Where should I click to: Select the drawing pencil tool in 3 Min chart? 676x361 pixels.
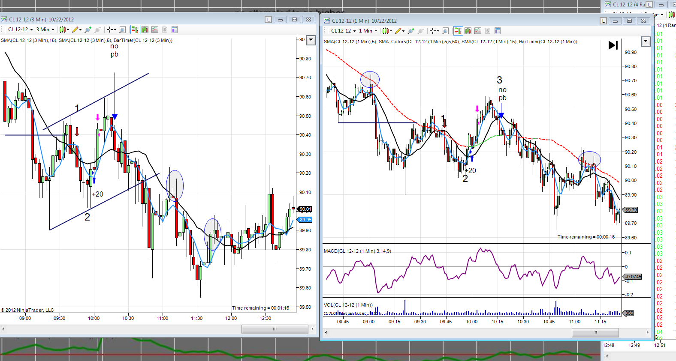point(75,30)
